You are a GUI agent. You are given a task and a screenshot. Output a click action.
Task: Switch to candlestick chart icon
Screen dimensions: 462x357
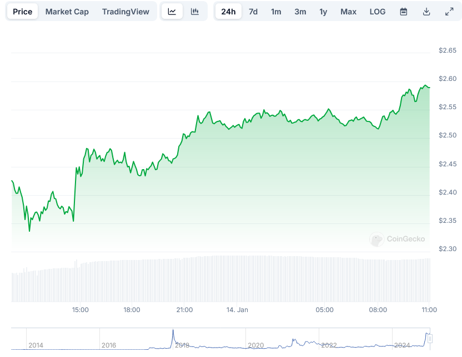coord(194,12)
